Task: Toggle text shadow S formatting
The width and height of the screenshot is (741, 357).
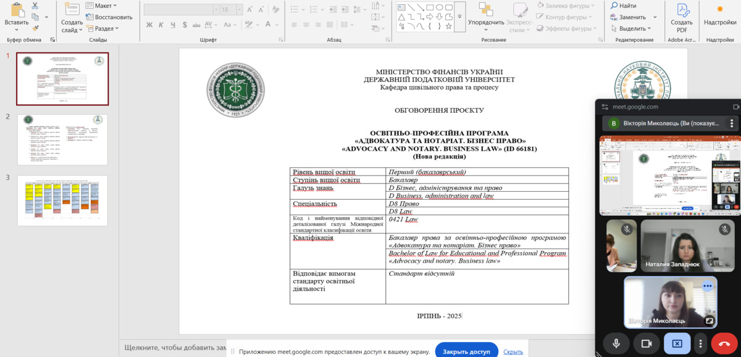Action: [185, 25]
